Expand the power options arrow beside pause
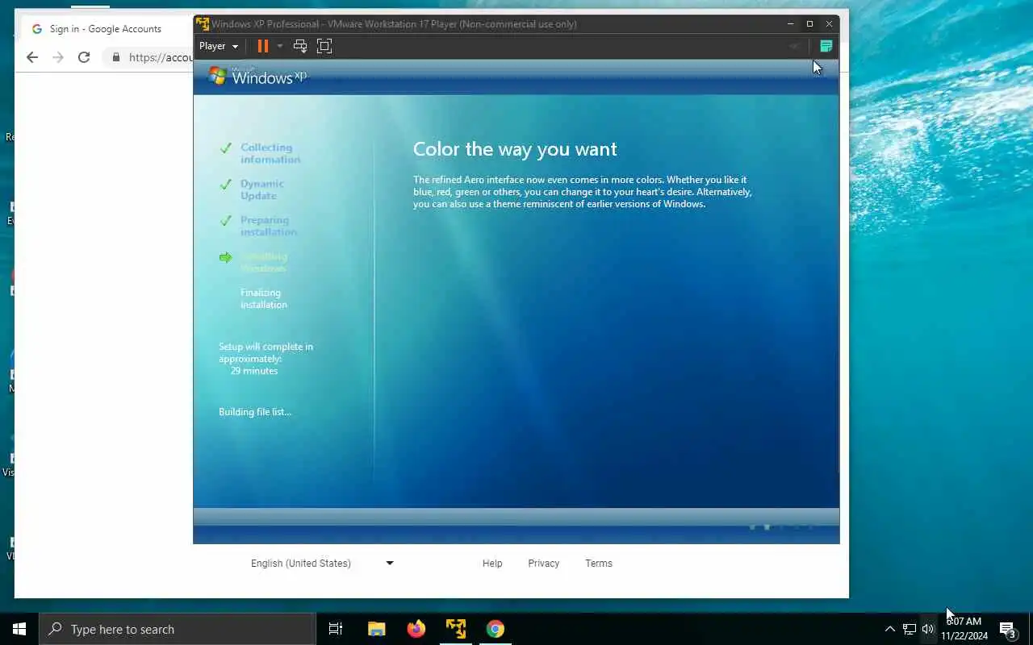This screenshot has height=645, width=1033. (x=280, y=46)
